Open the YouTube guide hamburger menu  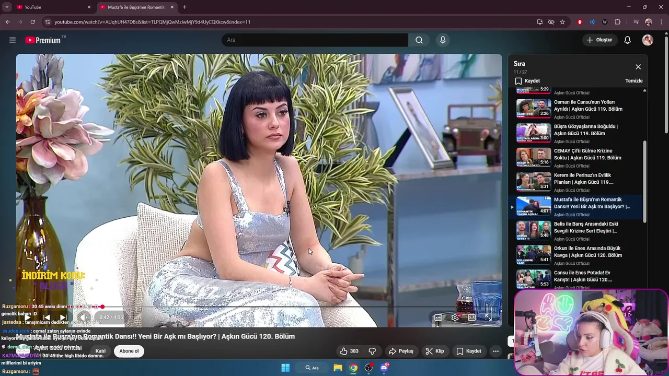click(13, 40)
